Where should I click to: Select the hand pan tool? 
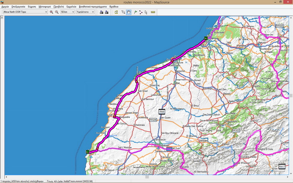tap(129, 12)
